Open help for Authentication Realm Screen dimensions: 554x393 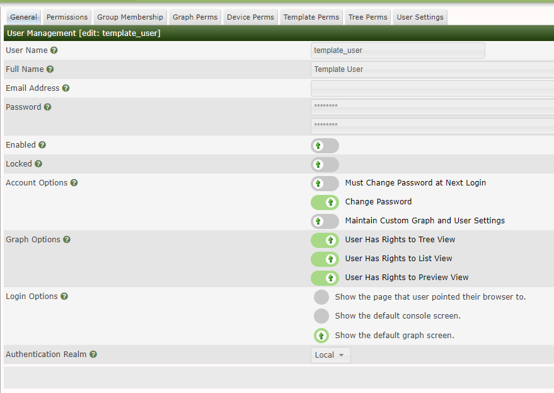pos(93,354)
